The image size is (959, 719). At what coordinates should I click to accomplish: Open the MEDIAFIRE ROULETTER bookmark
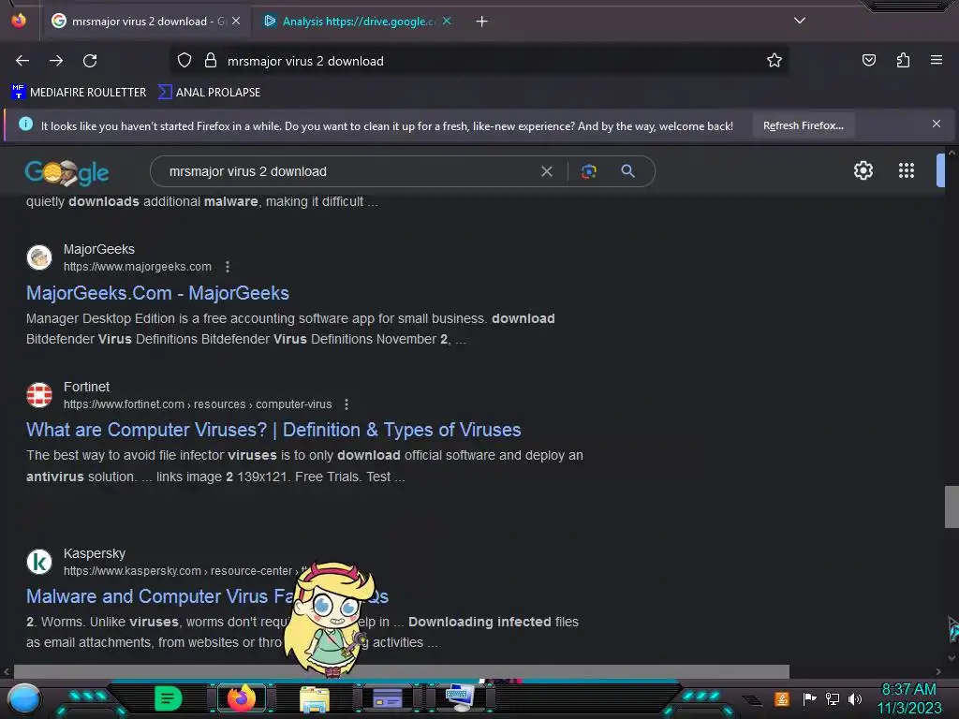(79, 93)
